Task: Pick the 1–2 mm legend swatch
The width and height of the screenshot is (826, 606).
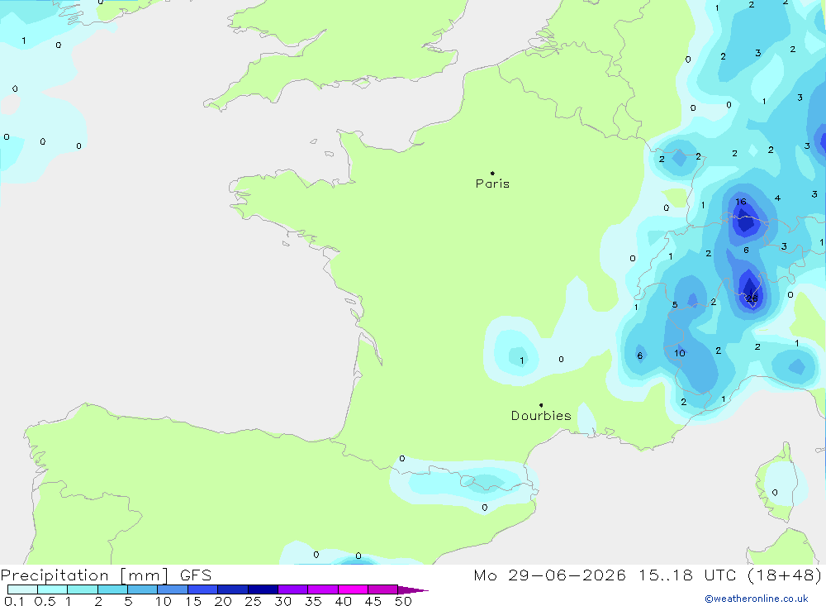Action: click(x=83, y=589)
